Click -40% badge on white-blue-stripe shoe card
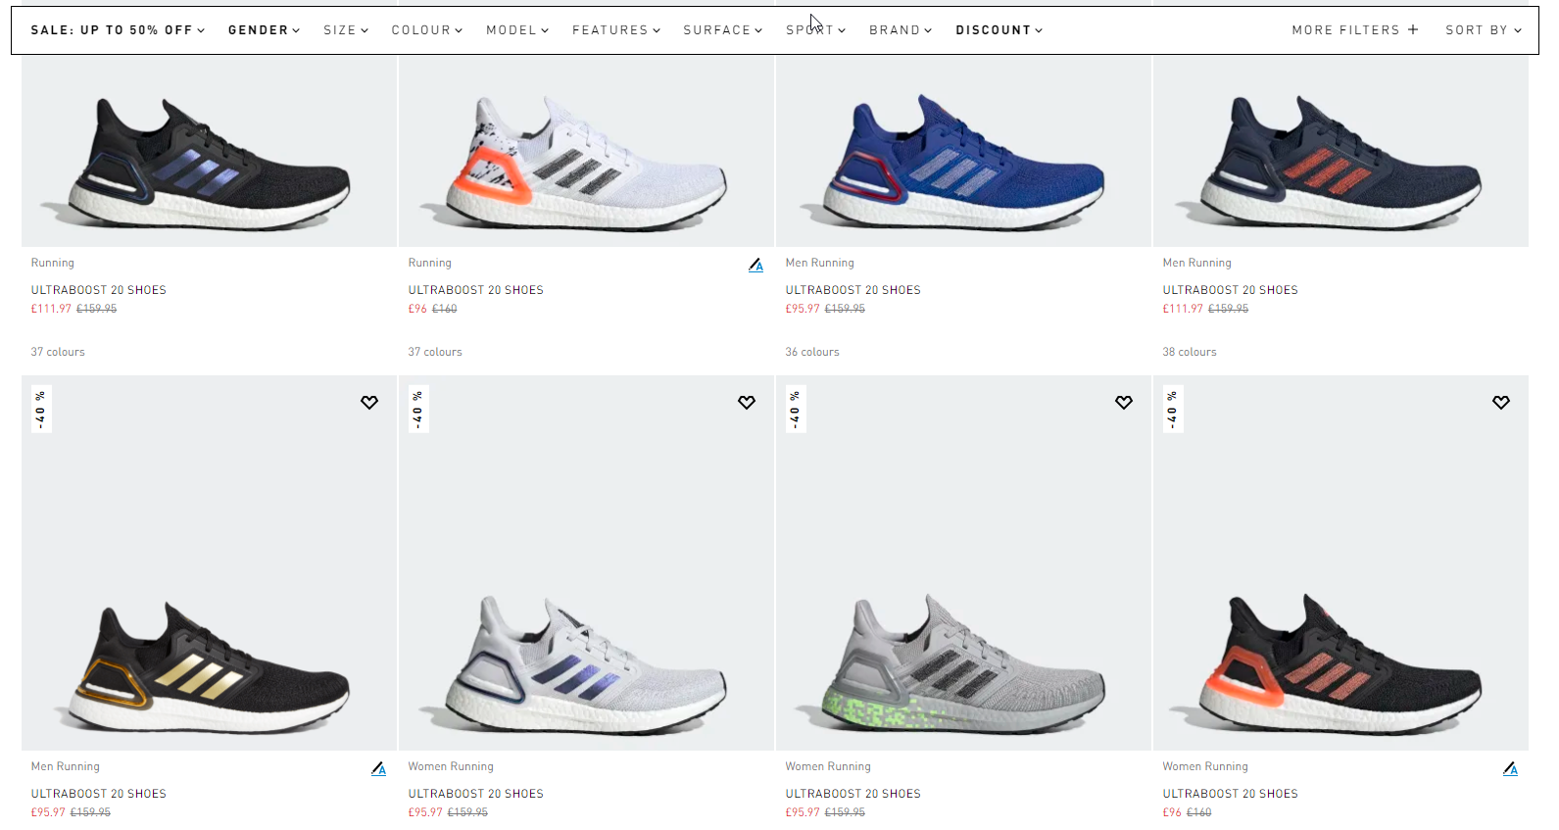 (418, 410)
